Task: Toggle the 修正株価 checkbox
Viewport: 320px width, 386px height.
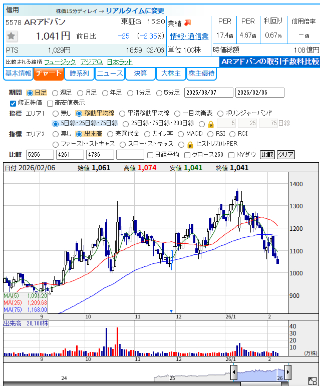Action: (13, 103)
